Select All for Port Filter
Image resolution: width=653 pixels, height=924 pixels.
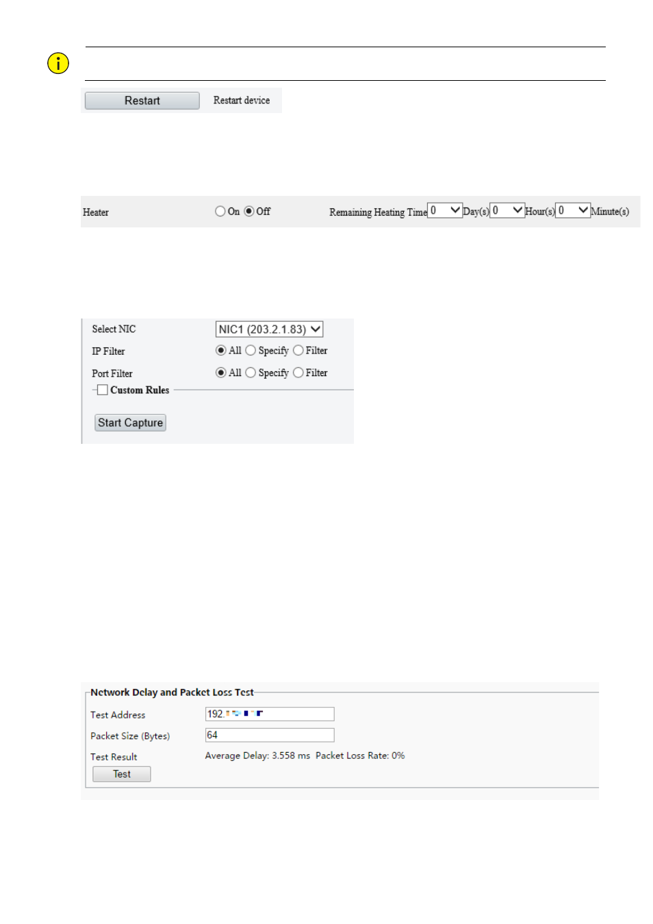(220, 373)
